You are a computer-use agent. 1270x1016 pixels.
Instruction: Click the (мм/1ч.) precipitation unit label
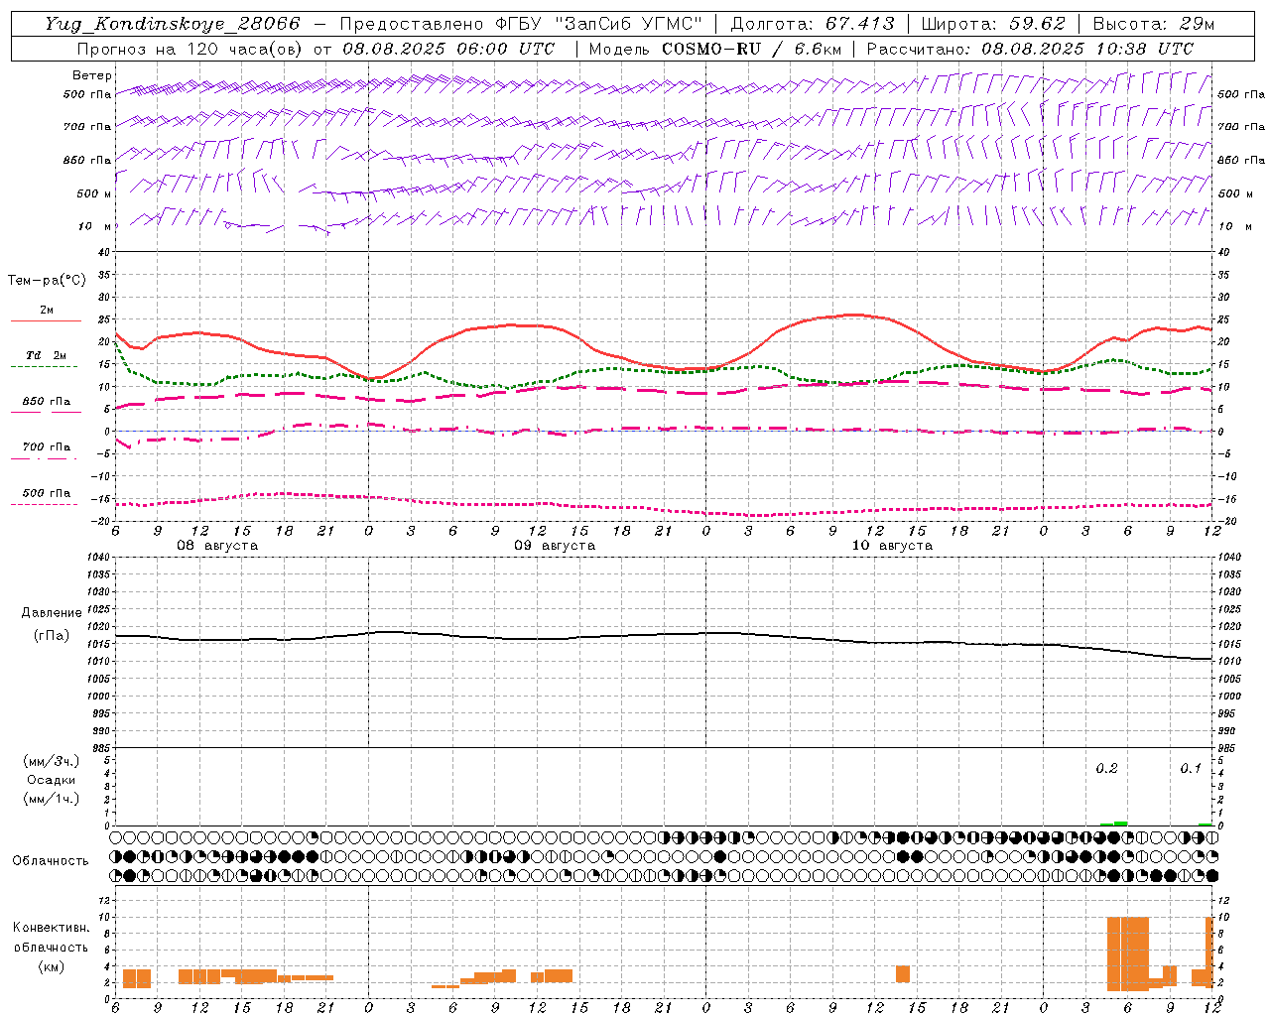[51, 799]
